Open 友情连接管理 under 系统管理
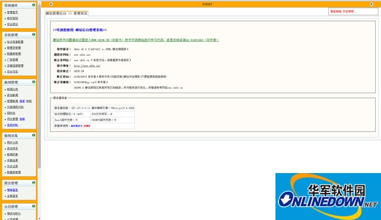 click(x=15, y=66)
